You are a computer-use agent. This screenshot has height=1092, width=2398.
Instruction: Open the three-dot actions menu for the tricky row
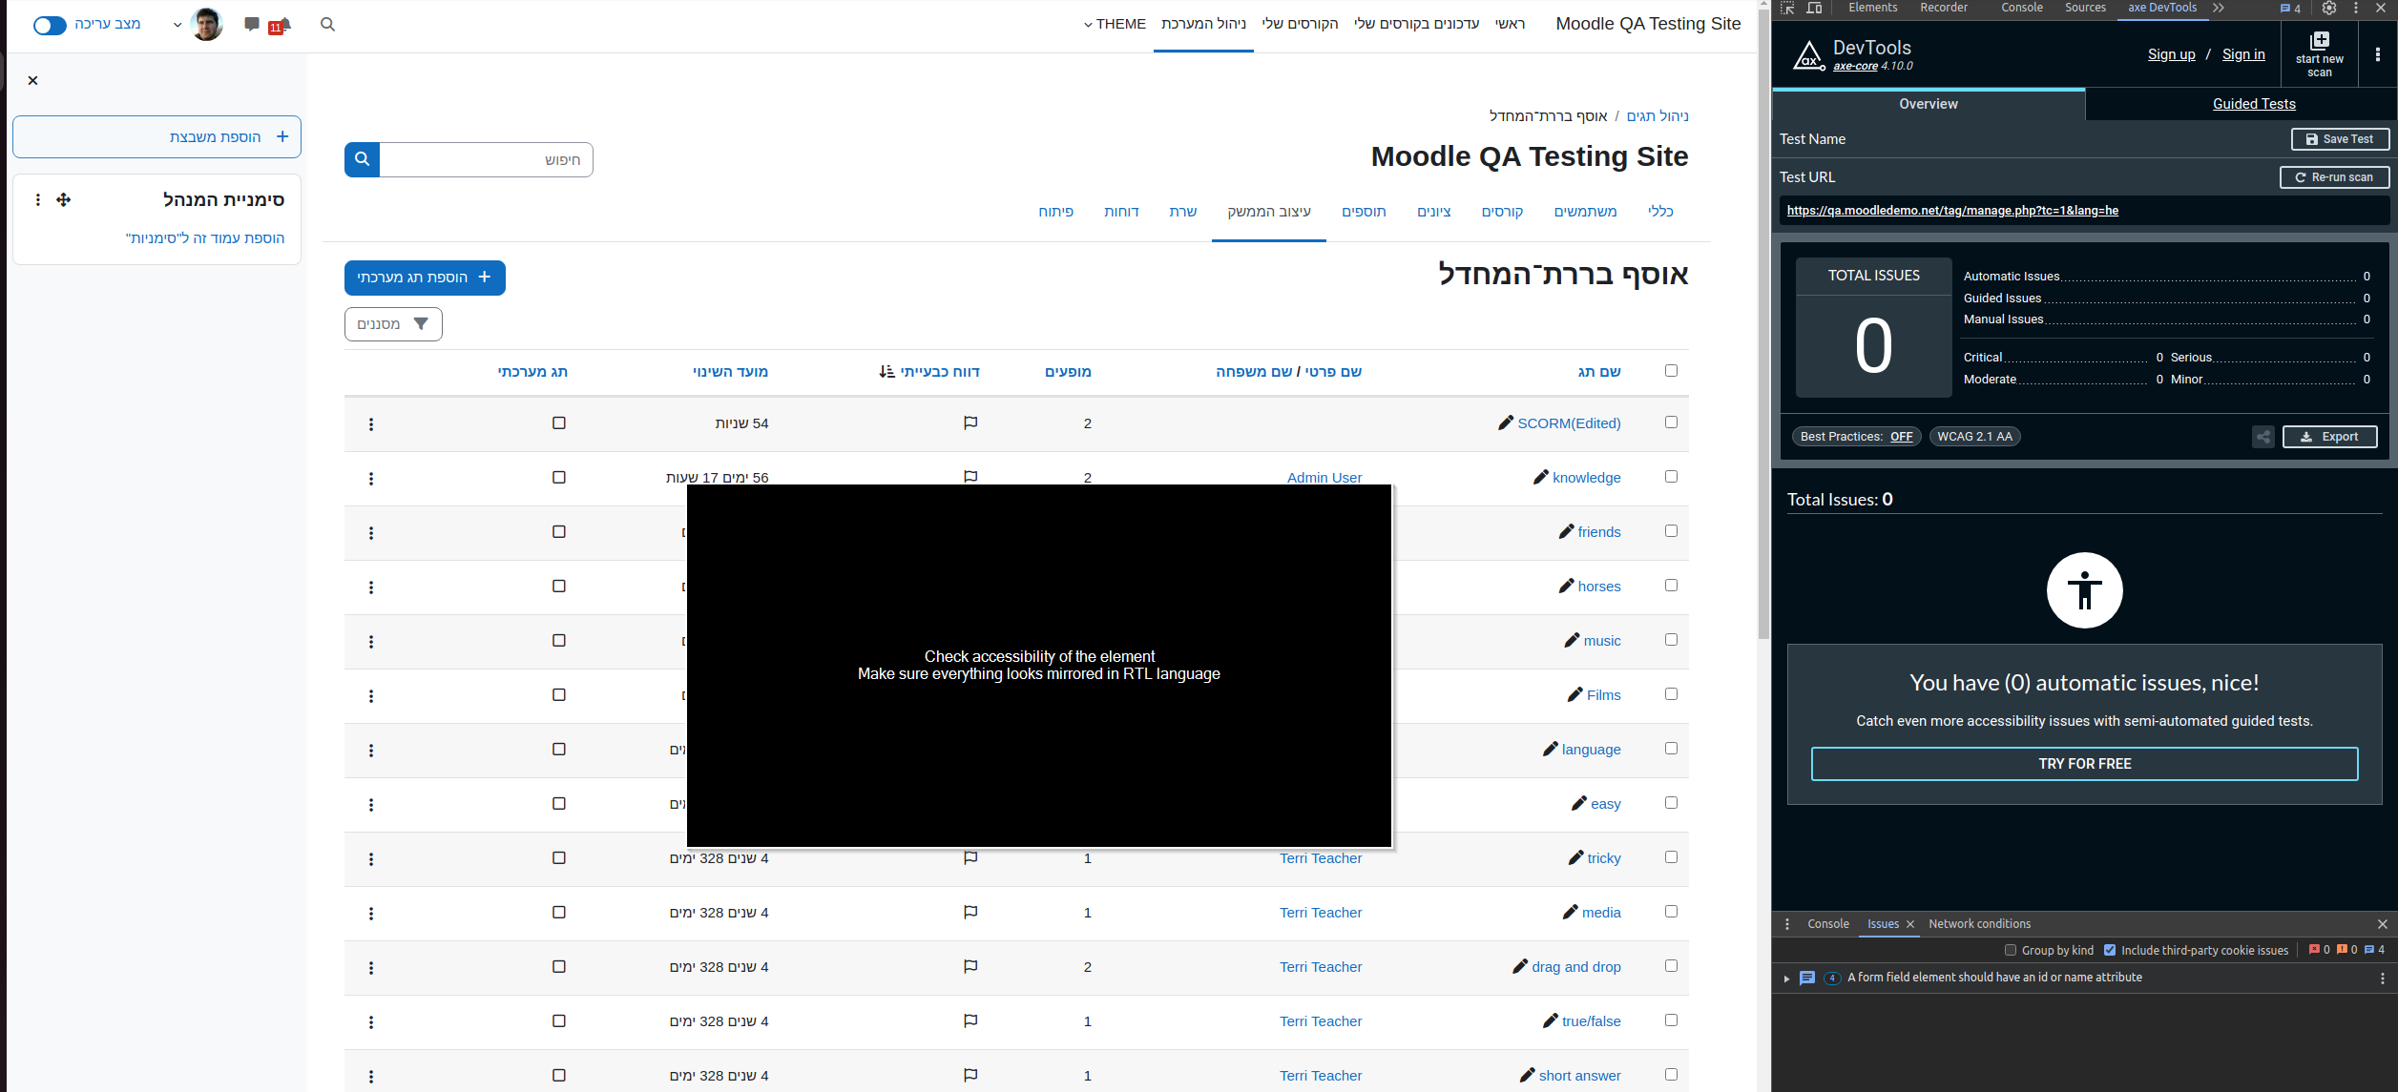371,858
